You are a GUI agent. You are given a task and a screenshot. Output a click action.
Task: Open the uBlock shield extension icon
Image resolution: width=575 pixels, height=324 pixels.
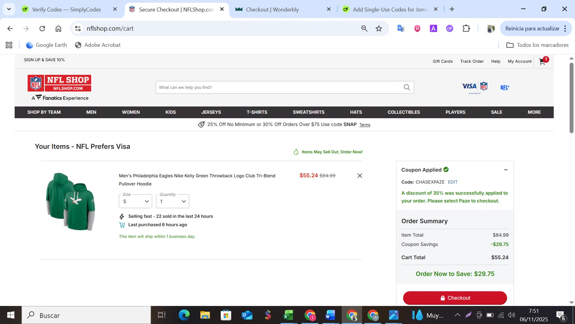[x=417, y=28]
